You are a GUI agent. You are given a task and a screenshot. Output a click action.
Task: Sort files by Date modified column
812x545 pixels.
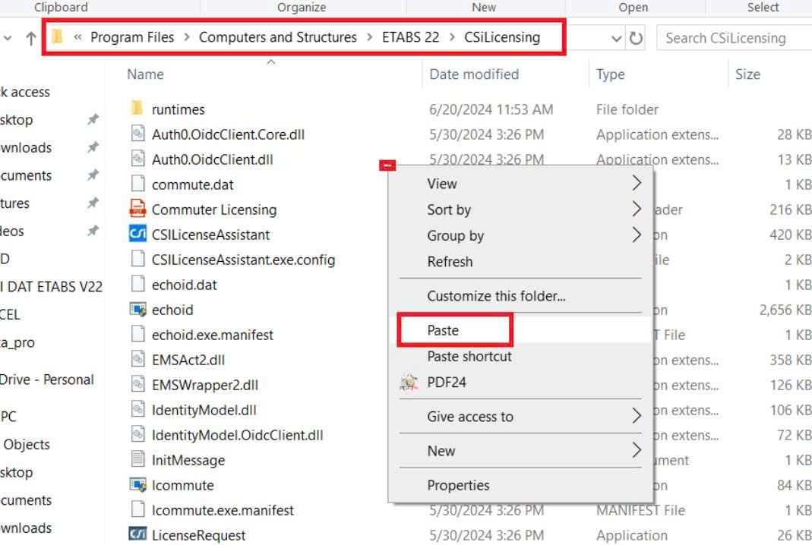pos(474,74)
